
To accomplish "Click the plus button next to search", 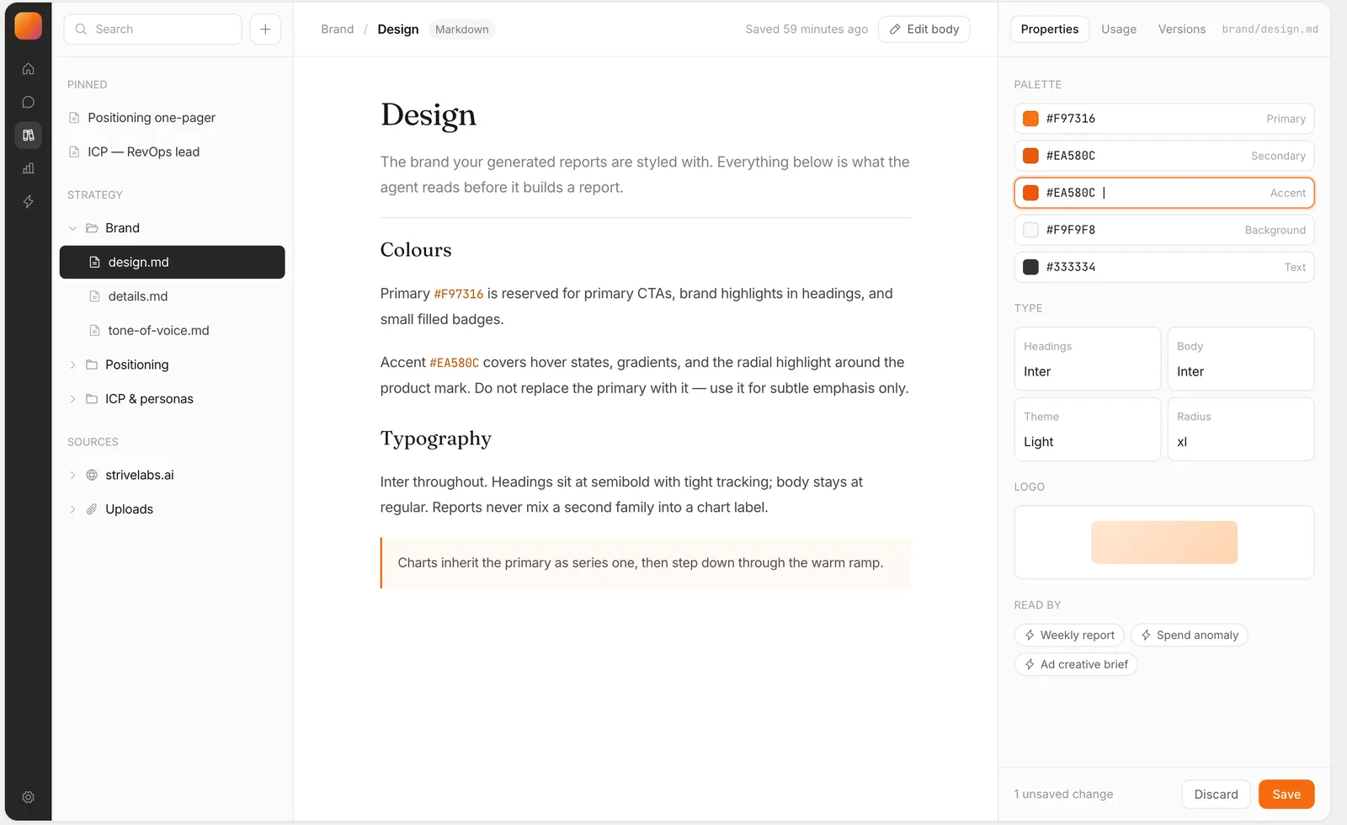I will coord(265,29).
